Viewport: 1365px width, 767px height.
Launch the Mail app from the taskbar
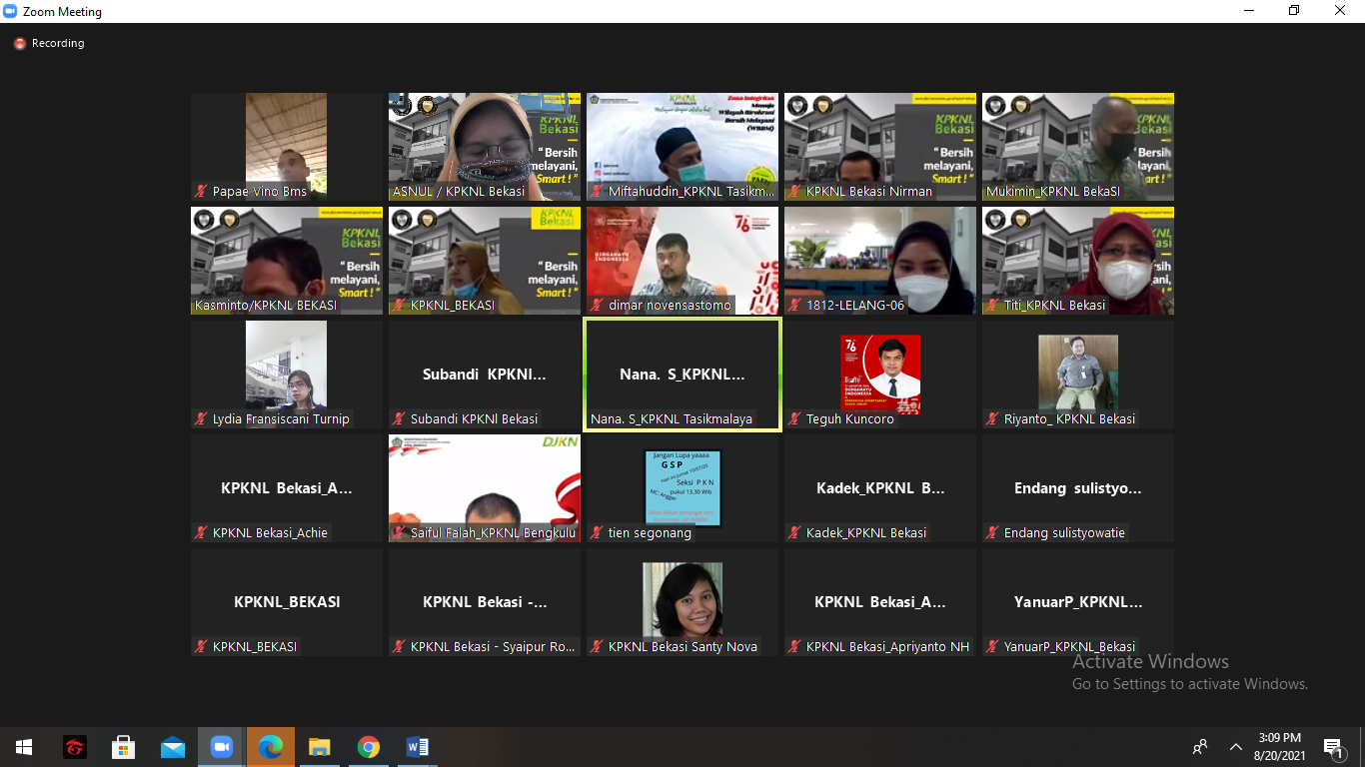(172, 747)
